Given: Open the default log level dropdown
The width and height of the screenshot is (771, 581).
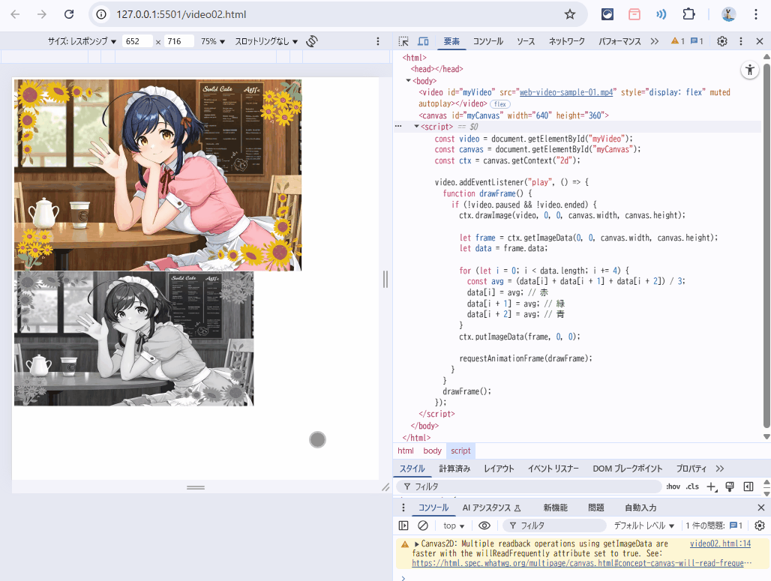Looking at the screenshot, I should (644, 526).
